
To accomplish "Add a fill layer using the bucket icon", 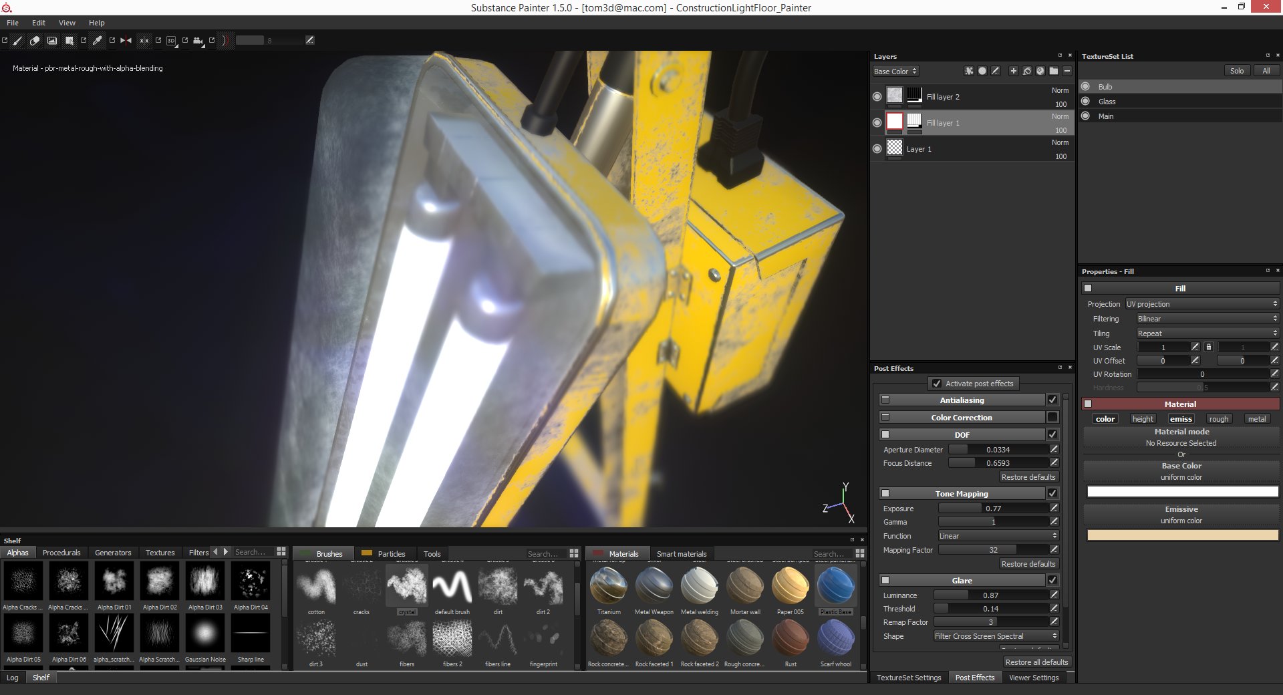I will 1026,70.
